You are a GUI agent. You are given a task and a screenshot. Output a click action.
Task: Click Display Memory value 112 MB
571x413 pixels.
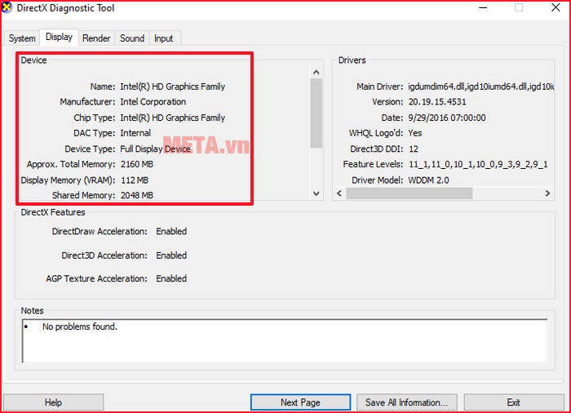pos(135,180)
